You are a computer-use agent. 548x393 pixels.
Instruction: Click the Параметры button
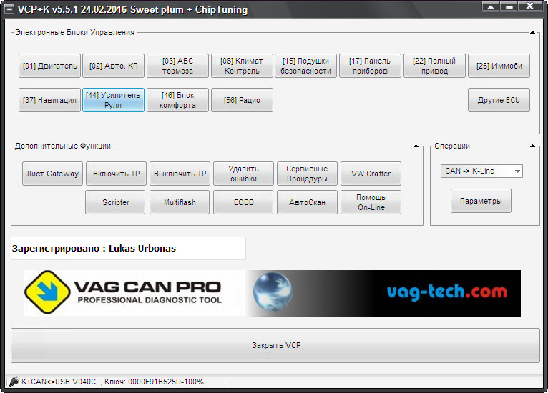click(481, 201)
